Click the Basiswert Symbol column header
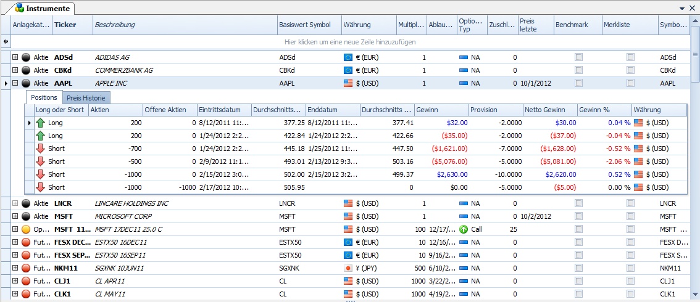The width and height of the screenshot is (700, 302). 309,25
